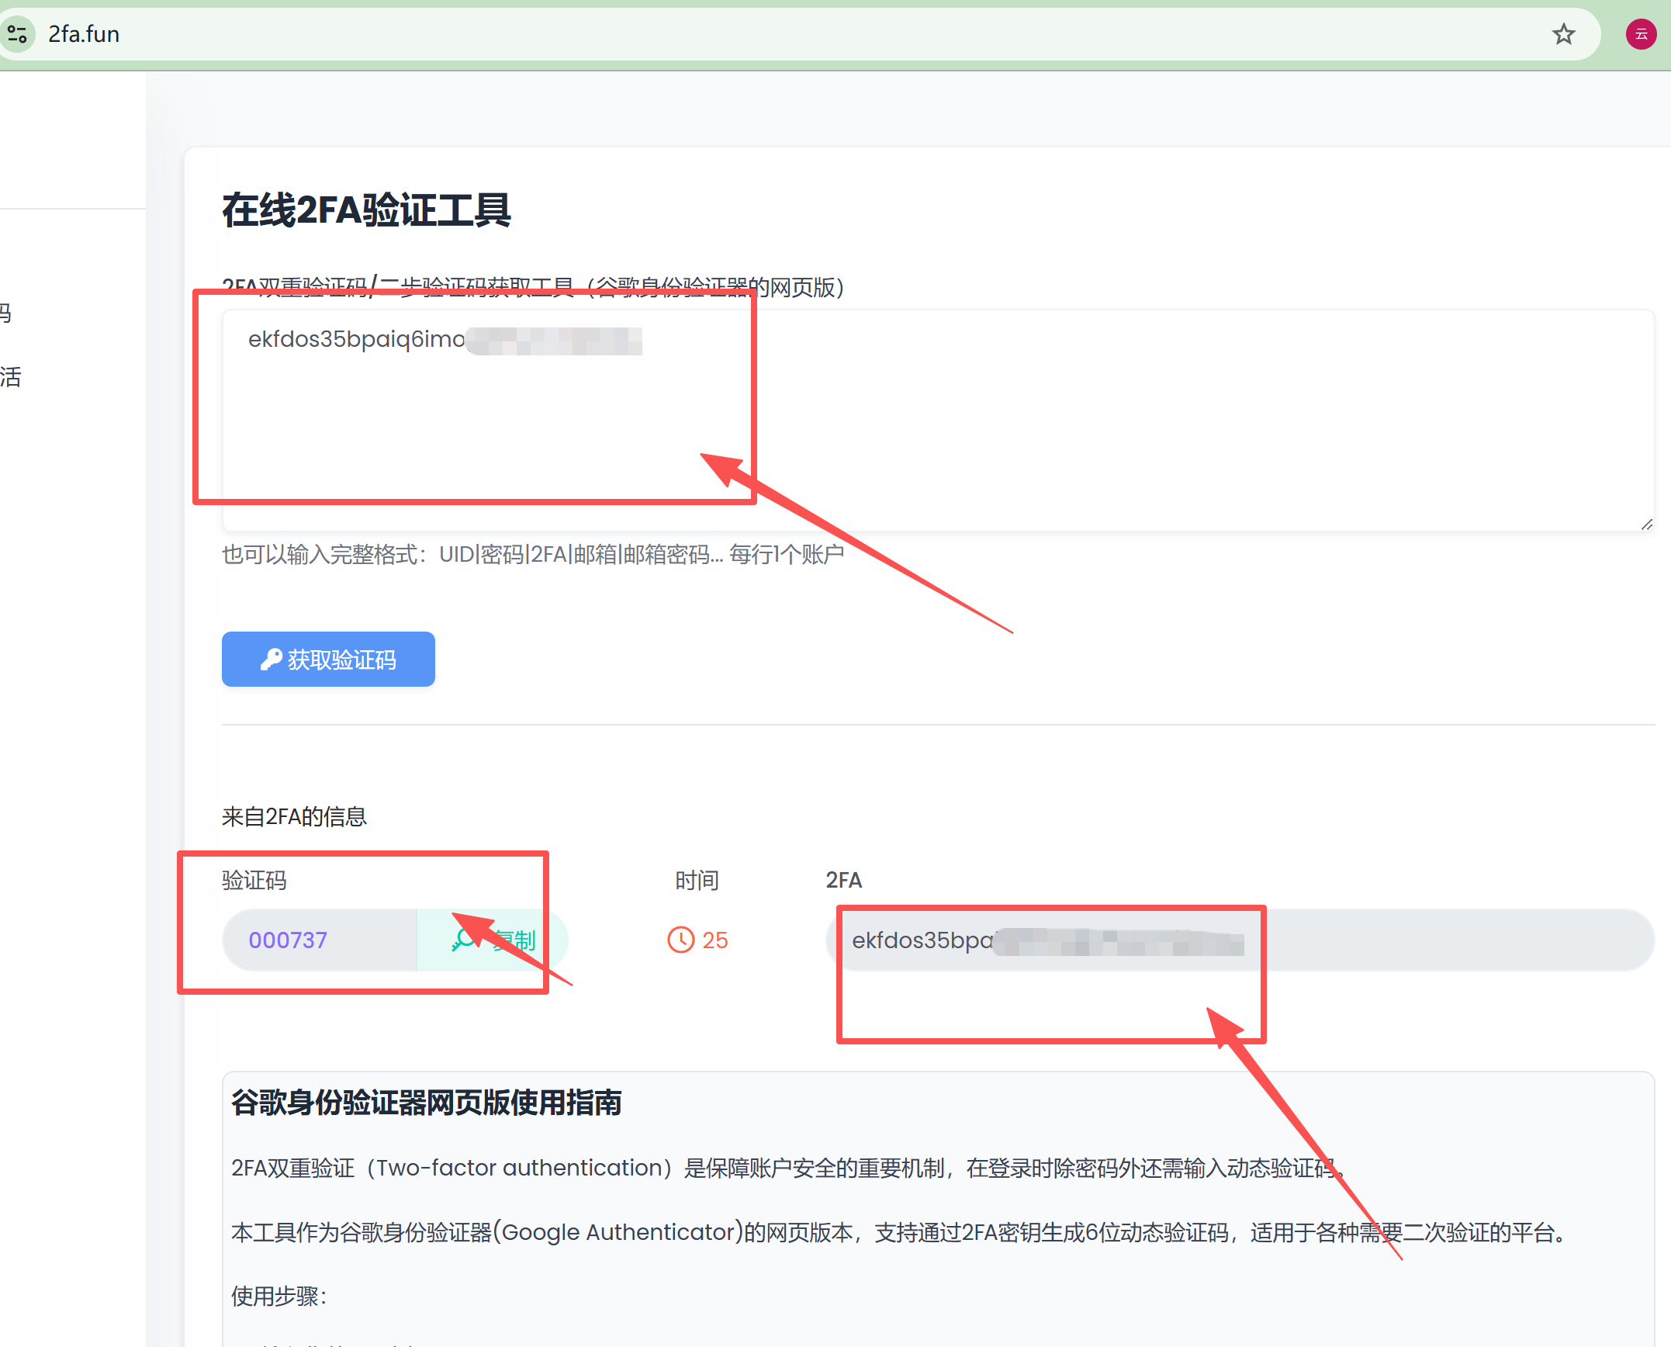Image resolution: width=1671 pixels, height=1347 pixels.
Task: Click the 验证码 column label
Action: 254,881
